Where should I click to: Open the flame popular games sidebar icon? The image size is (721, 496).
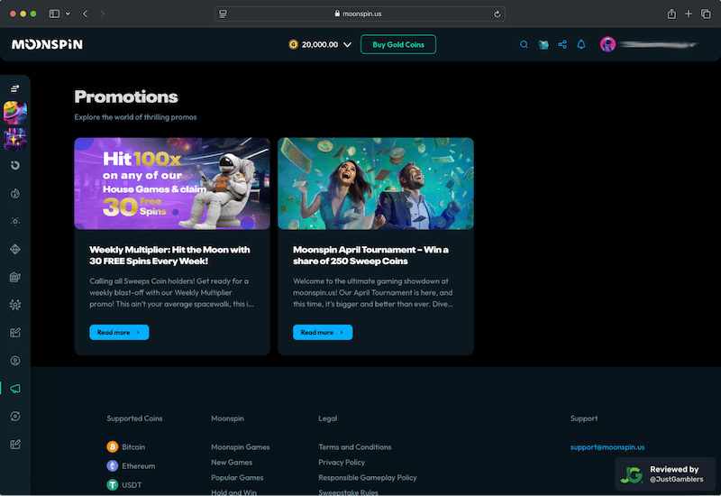(15, 193)
